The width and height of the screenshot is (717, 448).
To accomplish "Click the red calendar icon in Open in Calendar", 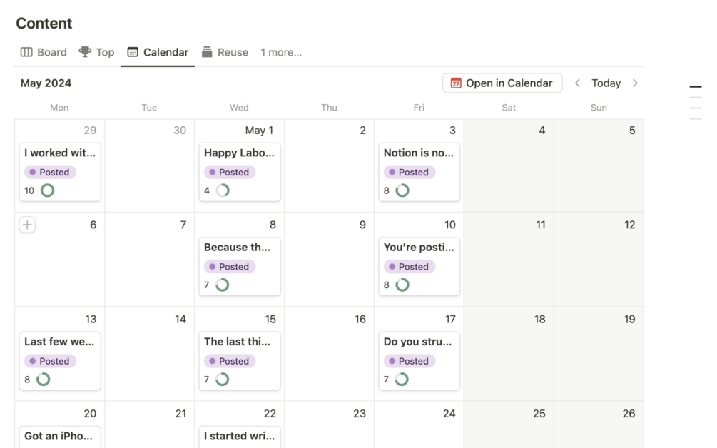I will 456,83.
